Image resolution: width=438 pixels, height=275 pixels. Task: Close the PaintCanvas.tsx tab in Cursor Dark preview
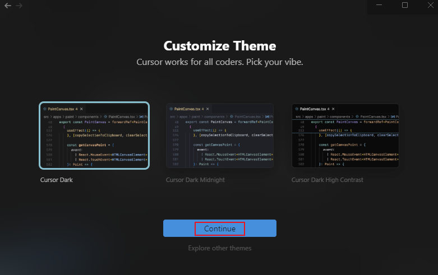click(x=81, y=109)
